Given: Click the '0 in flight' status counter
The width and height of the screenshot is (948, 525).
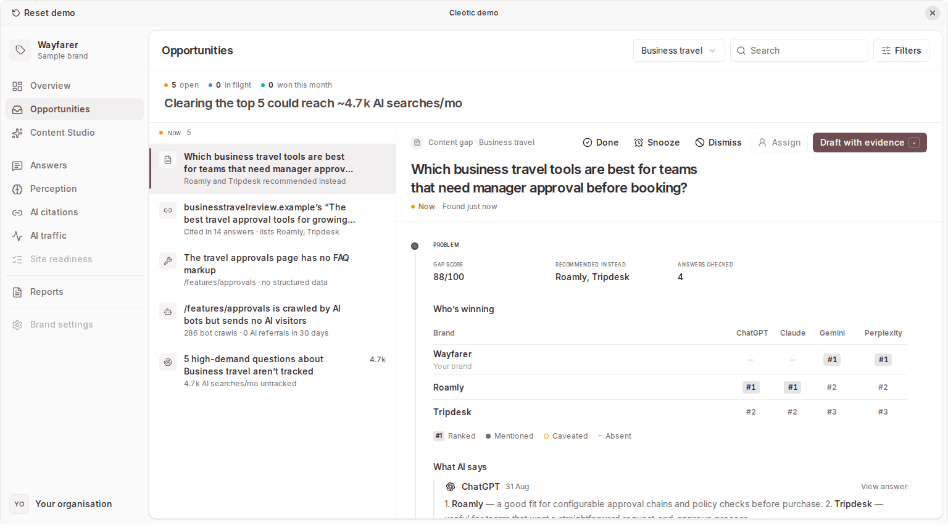Looking at the screenshot, I should pos(230,85).
